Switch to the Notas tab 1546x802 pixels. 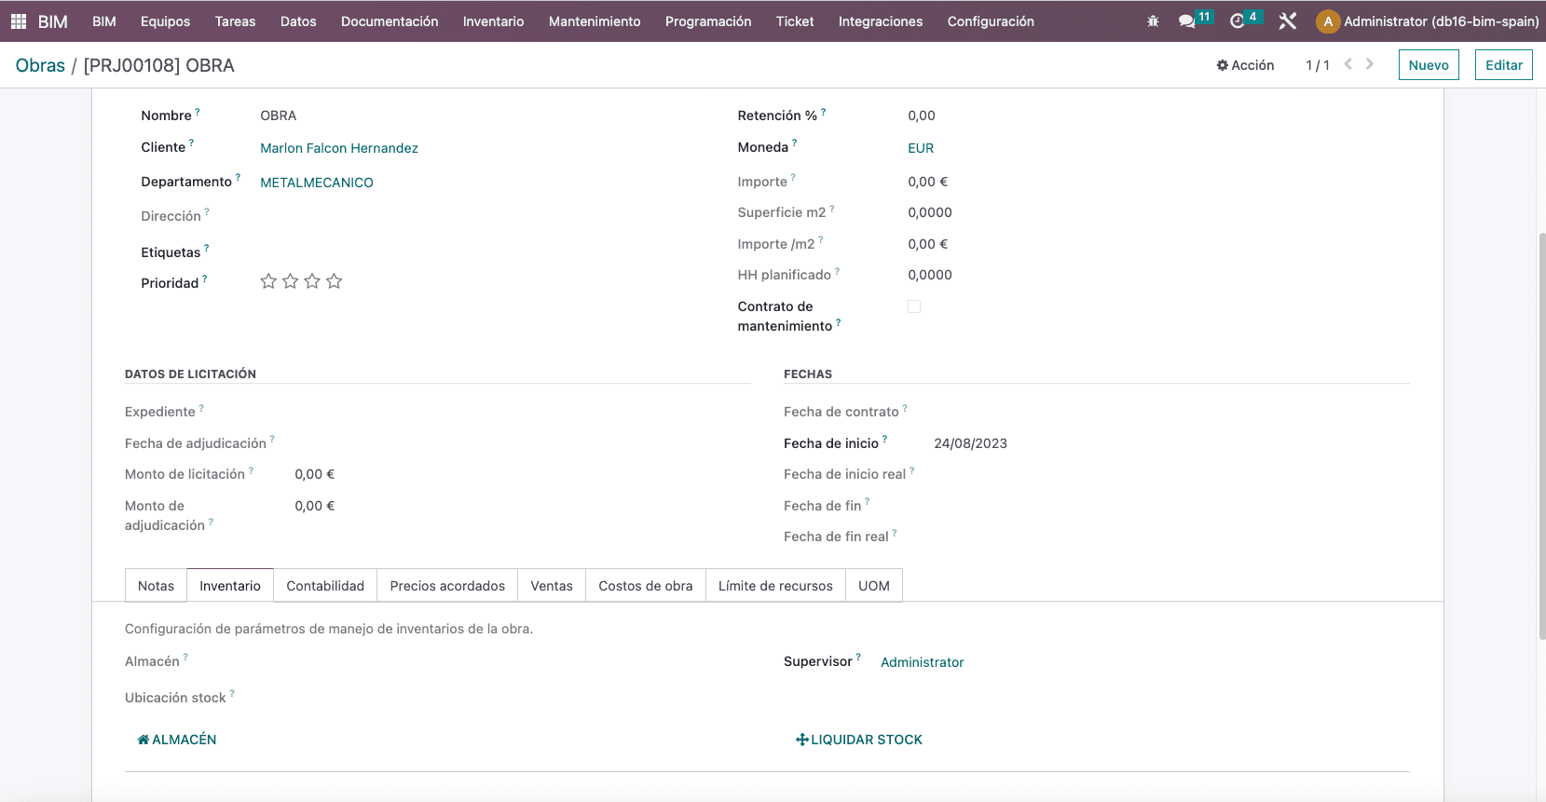point(156,586)
